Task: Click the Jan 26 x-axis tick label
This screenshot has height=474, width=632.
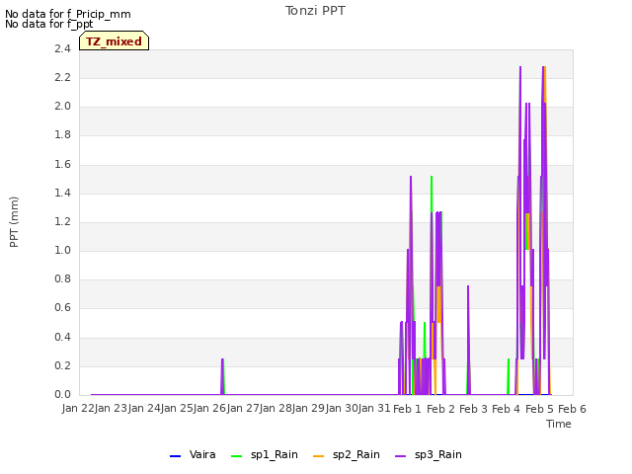Action: pos(209,408)
